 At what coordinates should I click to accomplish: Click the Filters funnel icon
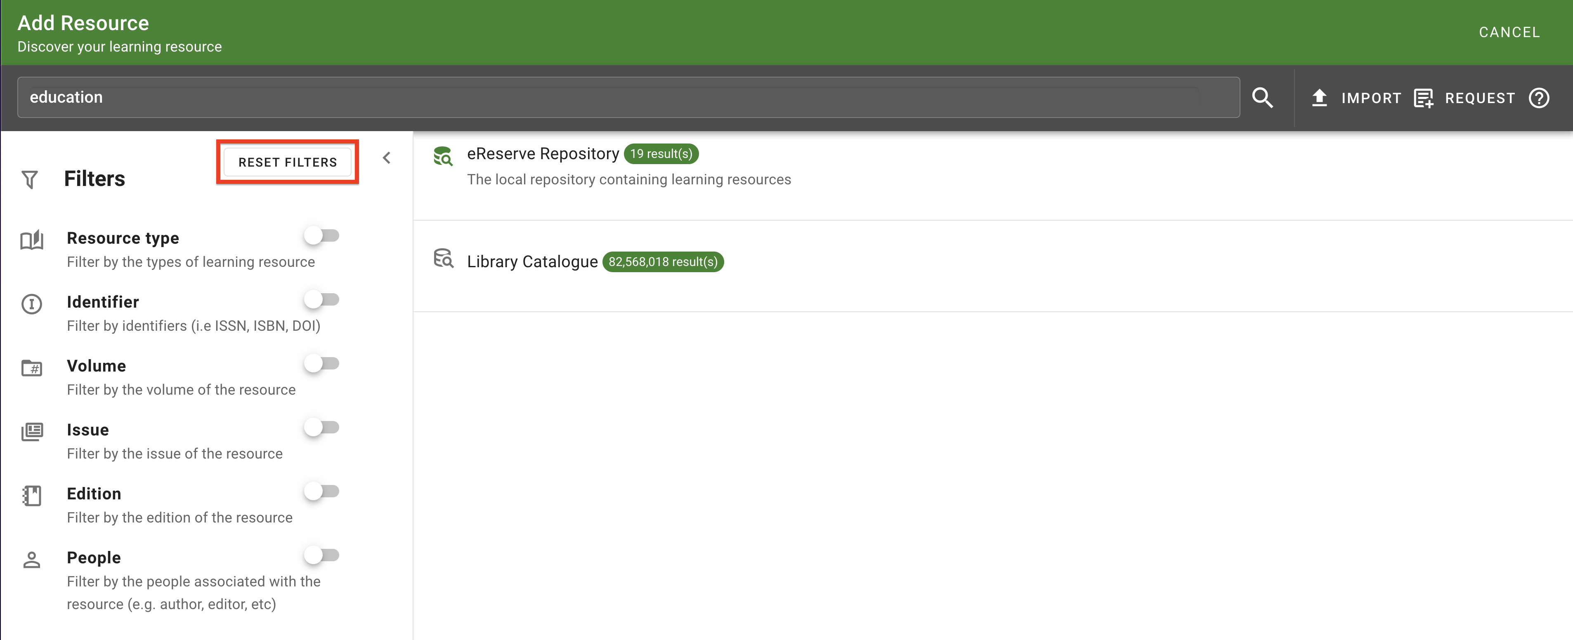coord(29,179)
